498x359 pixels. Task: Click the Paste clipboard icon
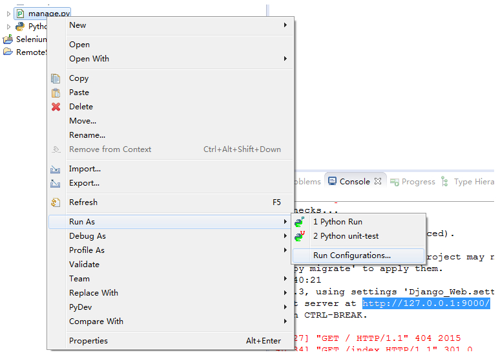56,92
